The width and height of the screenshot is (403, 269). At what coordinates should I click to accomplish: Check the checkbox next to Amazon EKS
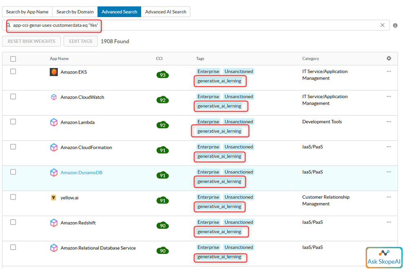point(13,71)
